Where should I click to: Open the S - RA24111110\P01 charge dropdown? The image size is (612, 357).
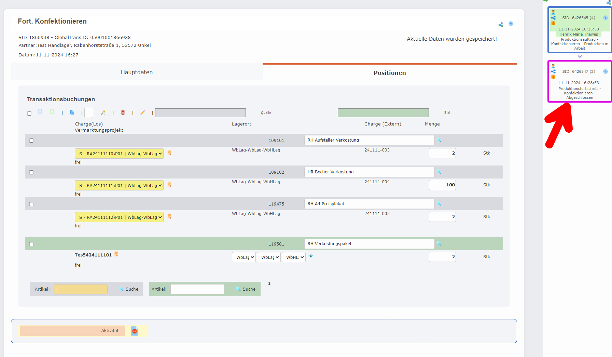pos(119,154)
